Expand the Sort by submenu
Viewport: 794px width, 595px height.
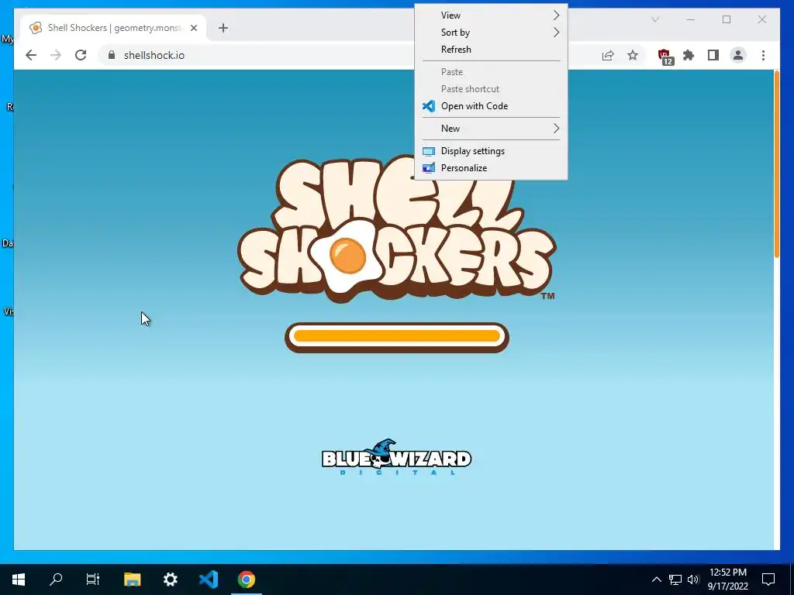(491, 33)
